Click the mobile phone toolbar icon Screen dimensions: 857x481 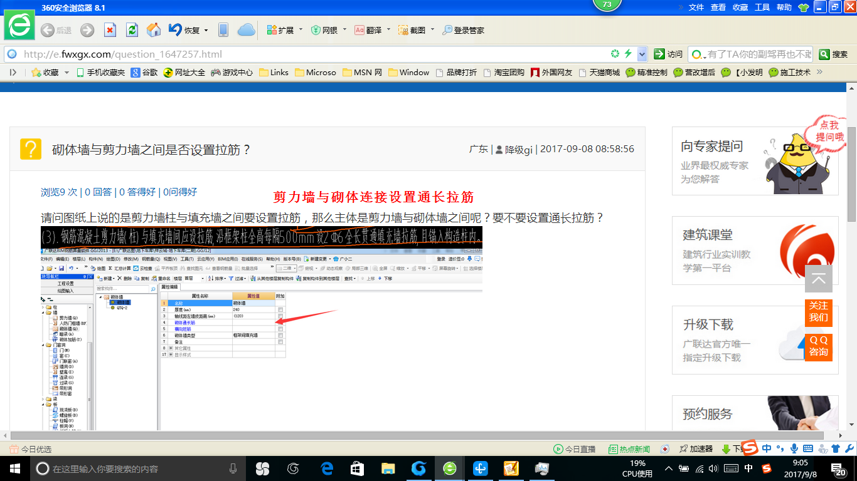point(223,30)
